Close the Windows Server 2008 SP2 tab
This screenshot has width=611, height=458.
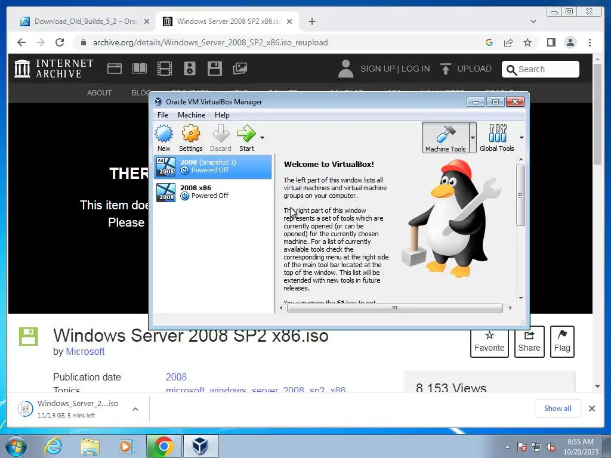[289, 22]
